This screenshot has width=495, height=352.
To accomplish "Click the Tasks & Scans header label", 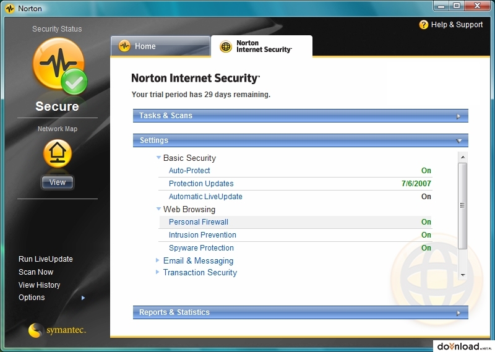I will pyautogui.click(x=166, y=116).
